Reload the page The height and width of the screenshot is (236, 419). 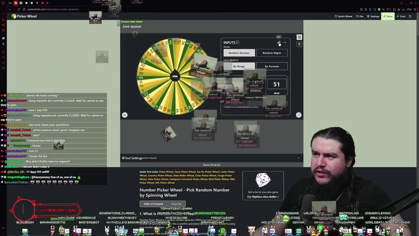click(19, 9)
